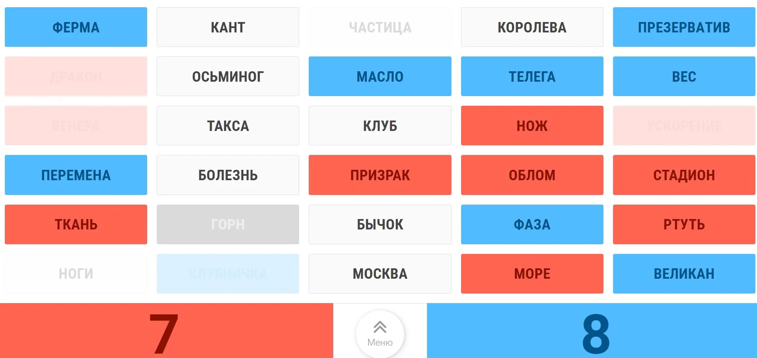Pick the КОРОЛЕВА card
This screenshot has height=358, width=757.
532,27
